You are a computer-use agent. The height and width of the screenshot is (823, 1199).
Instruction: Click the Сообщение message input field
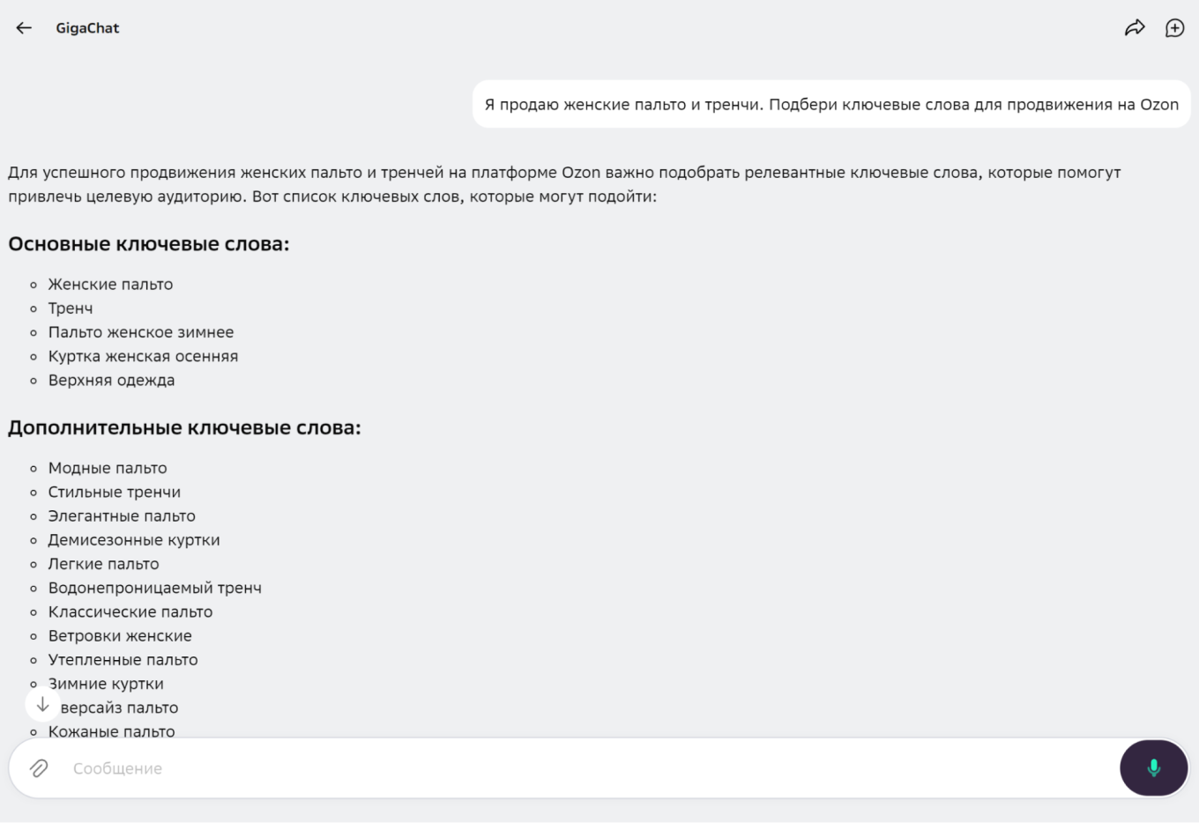point(582,768)
